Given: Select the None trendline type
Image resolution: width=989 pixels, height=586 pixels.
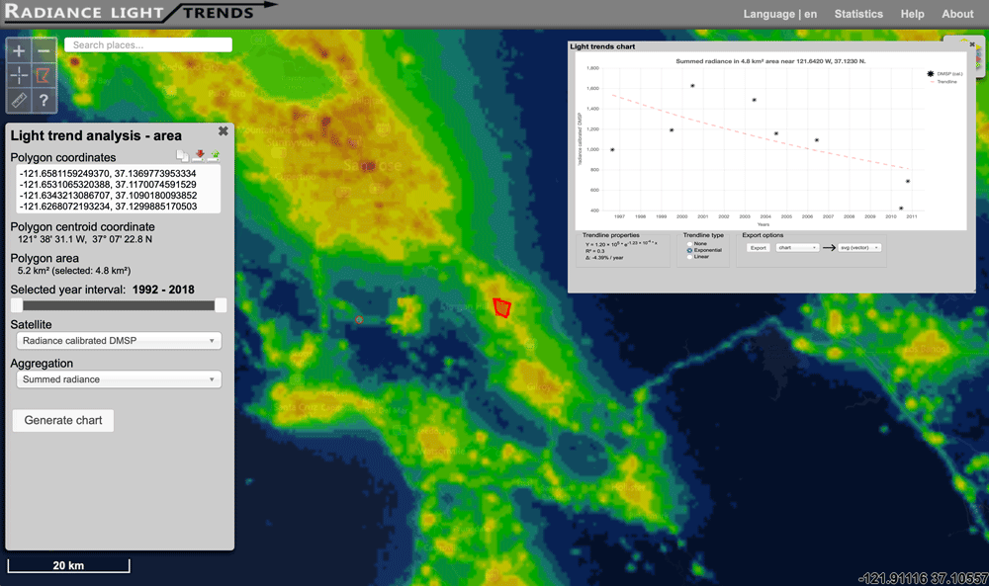Looking at the screenshot, I should pyautogui.click(x=689, y=243).
